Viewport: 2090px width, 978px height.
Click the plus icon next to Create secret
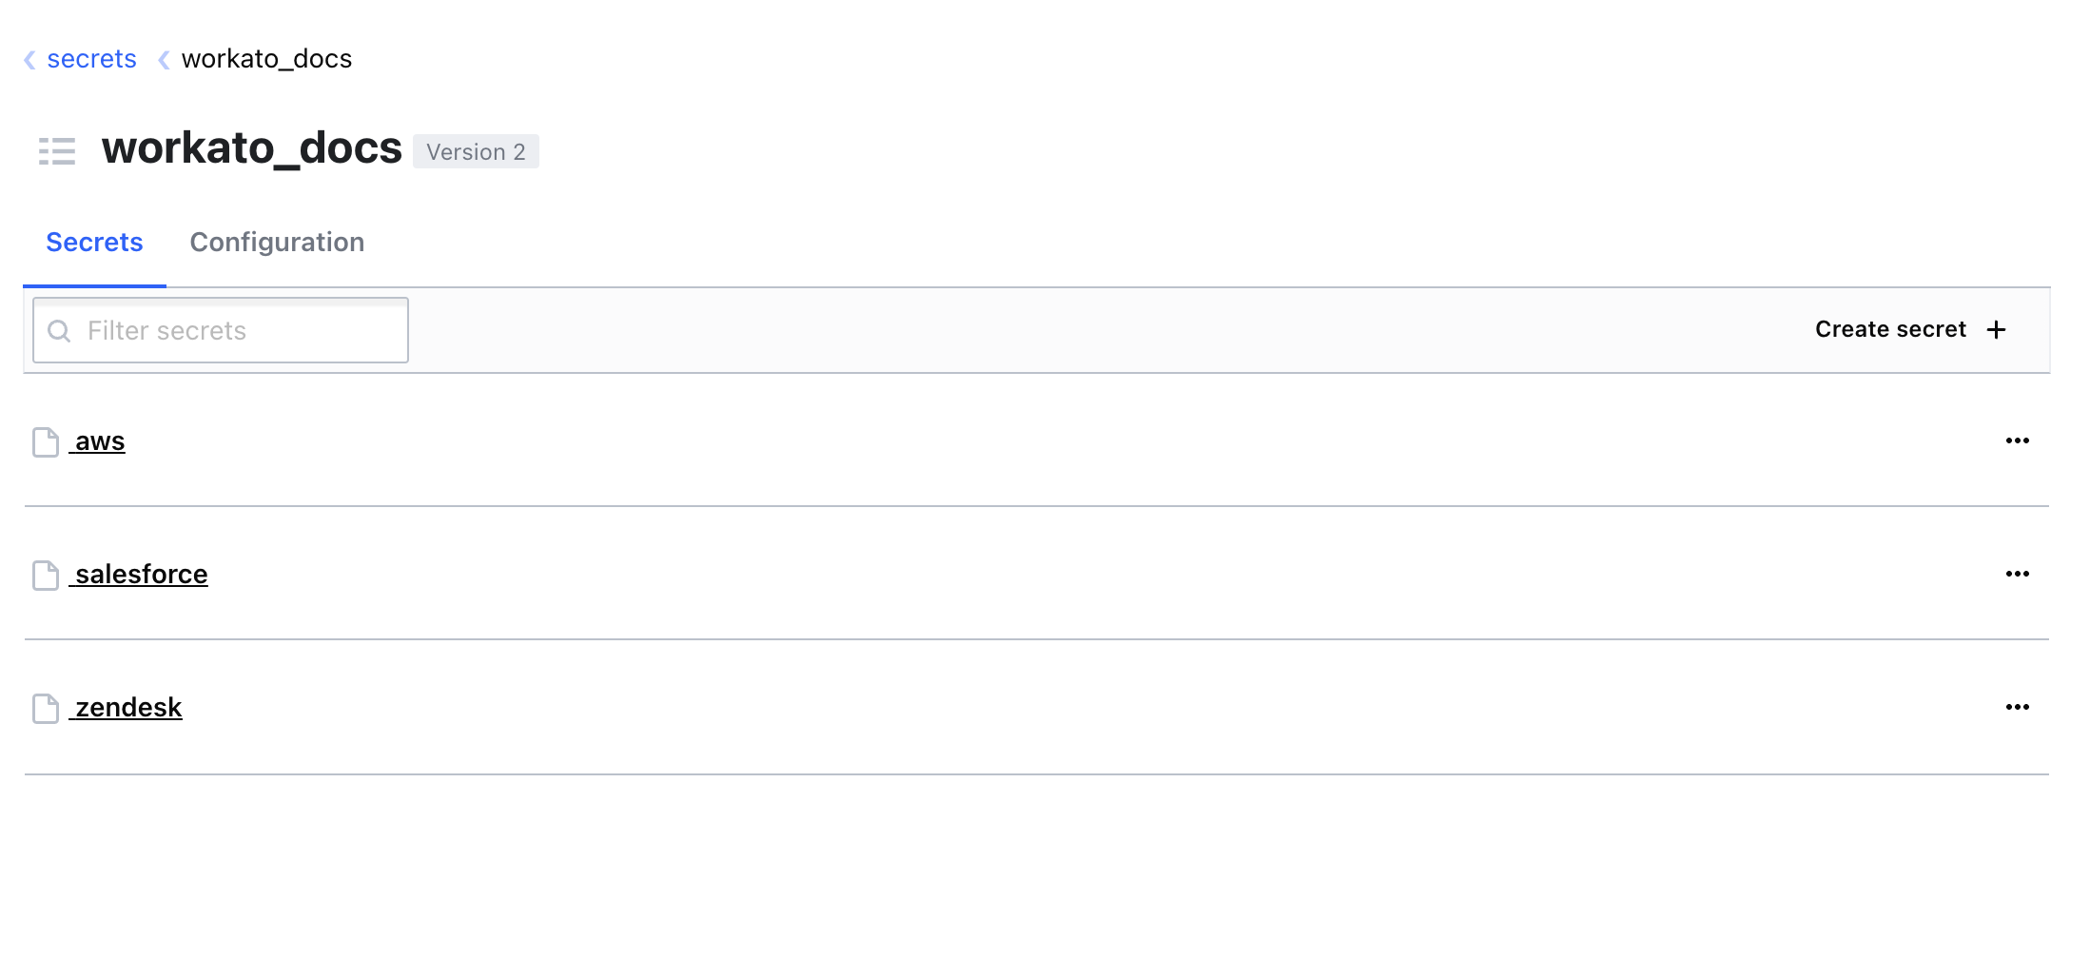1996,329
